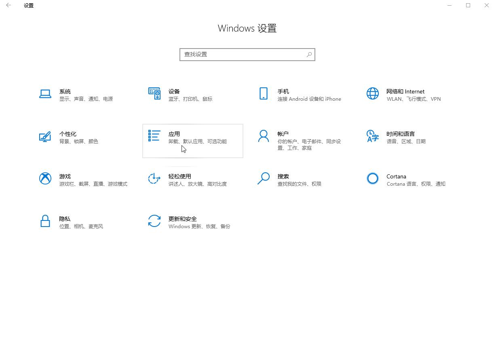Screen dimensions: 496x339
Task: Click the search magnifier in 查找设置
Action: (309, 54)
